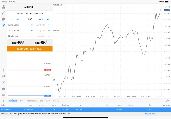The width and height of the screenshot is (171, 119).
Task: Tap the 14:36 clock in status bar
Action: (5, 2)
